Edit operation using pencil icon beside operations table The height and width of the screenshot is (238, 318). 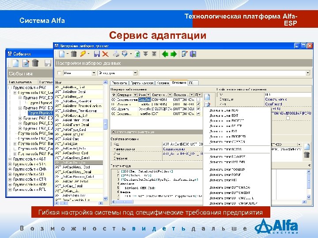coord(207,104)
